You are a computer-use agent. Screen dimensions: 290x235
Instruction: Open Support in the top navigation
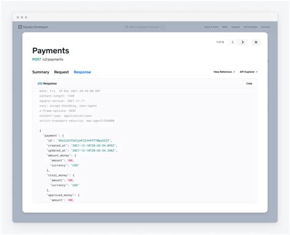coord(236,27)
